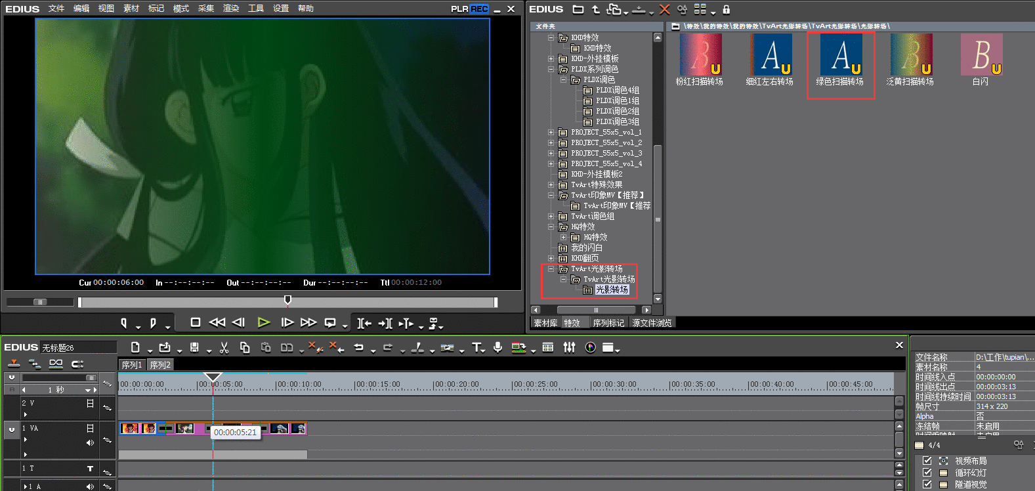Click the Stop playback button
Viewport: 1035px width, 491px height.
tap(195, 322)
